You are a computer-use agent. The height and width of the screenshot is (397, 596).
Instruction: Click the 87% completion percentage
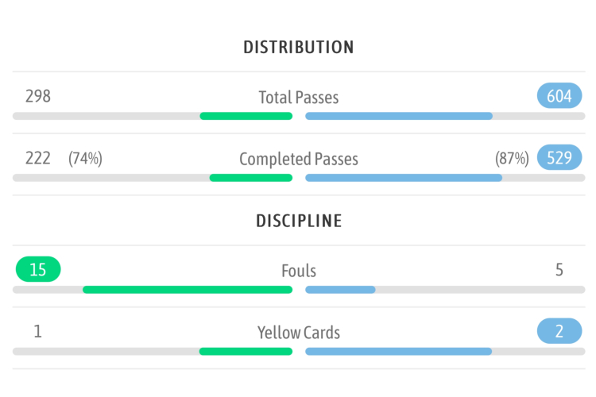click(512, 159)
